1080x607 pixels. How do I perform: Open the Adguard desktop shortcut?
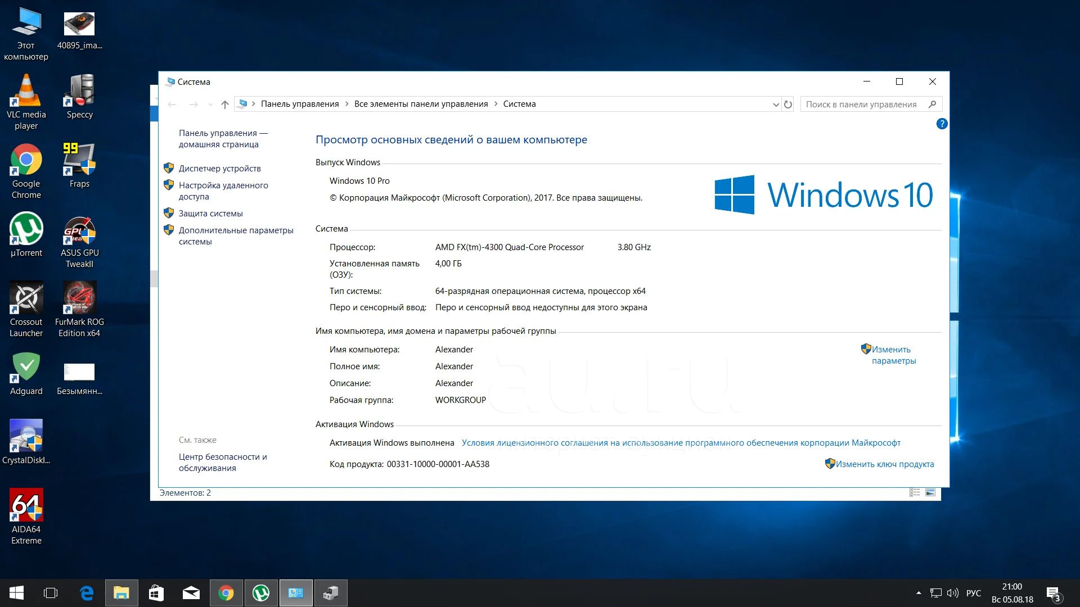26,374
